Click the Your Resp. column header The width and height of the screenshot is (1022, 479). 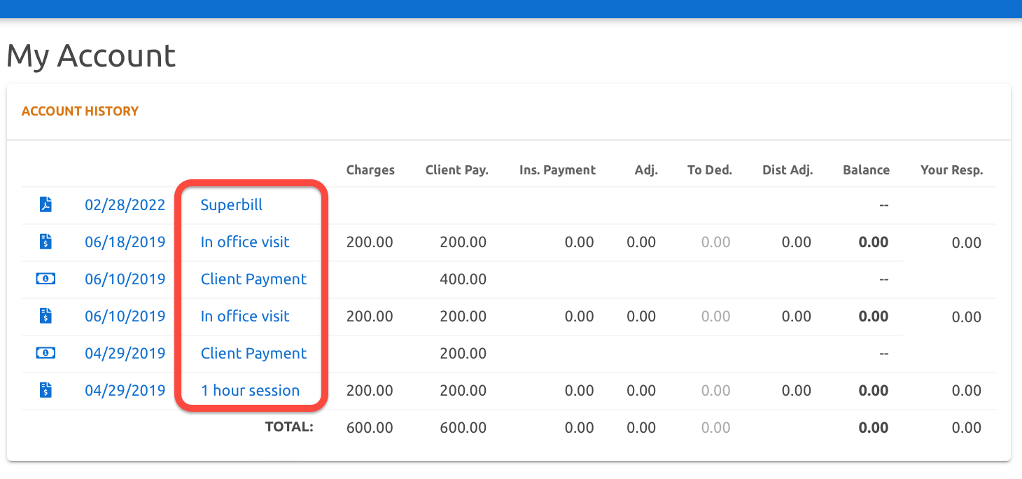[x=952, y=169]
